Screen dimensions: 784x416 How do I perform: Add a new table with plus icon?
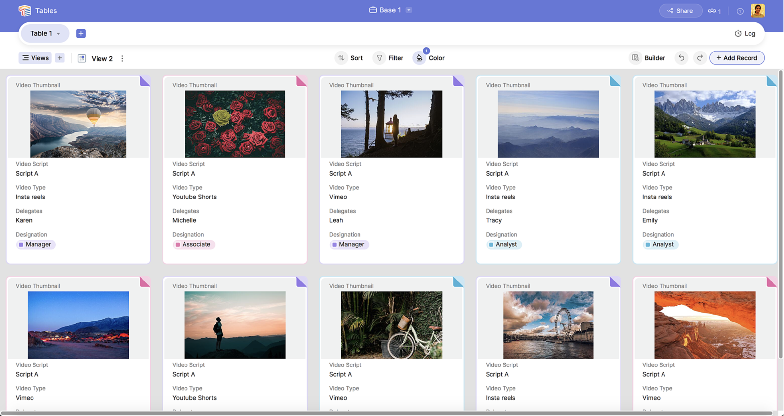pos(81,33)
